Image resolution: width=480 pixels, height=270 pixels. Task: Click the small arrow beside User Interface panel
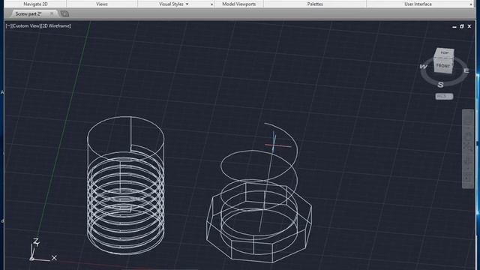(471, 4)
